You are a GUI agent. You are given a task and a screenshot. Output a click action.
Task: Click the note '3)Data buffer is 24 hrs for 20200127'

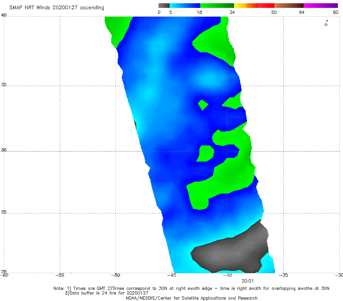[x=107, y=293]
